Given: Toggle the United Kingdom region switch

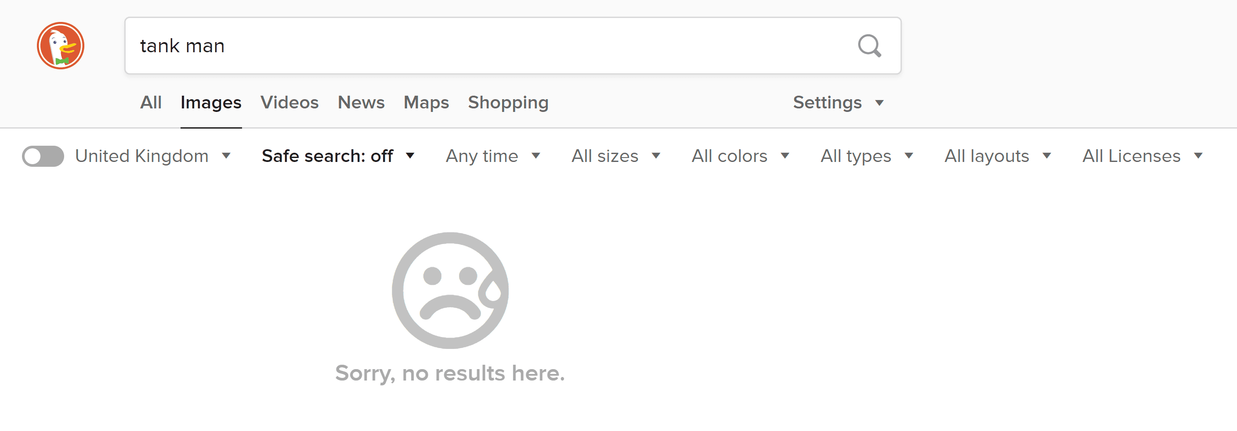Looking at the screenshot, I should click(x=43, y=156).
